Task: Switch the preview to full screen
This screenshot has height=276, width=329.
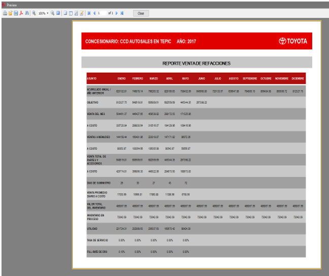Action: [x=58, y=13]
